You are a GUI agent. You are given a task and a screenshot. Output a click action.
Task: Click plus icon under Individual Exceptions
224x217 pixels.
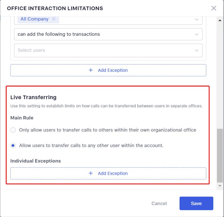click(x=91, y=173)
